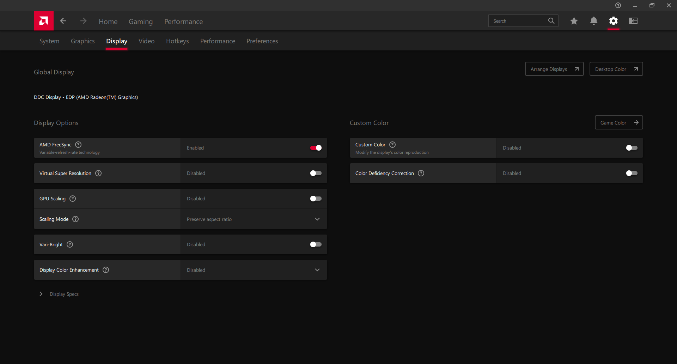Open the Gaming menu

[x=141, y=22]
